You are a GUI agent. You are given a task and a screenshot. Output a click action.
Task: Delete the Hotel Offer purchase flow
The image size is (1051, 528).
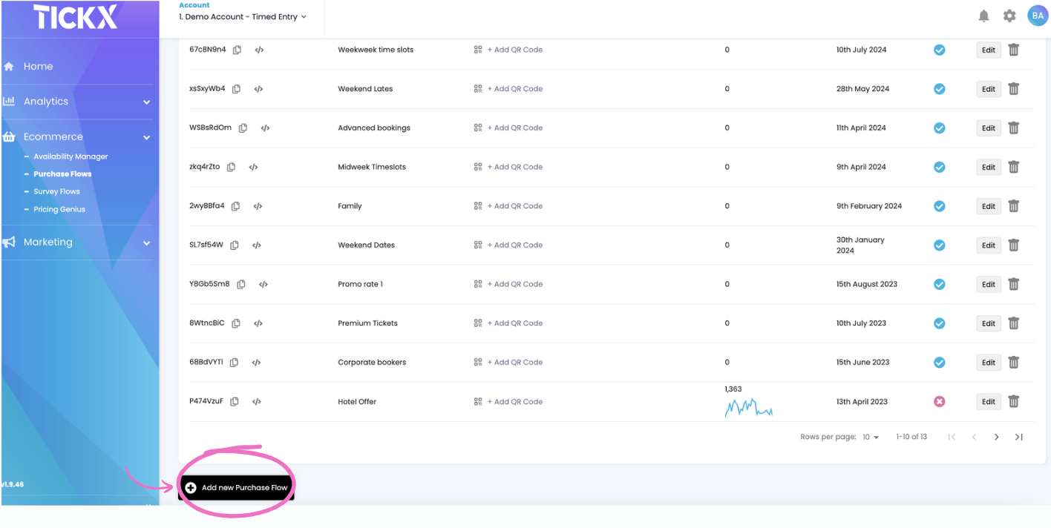pos(1014,401)
